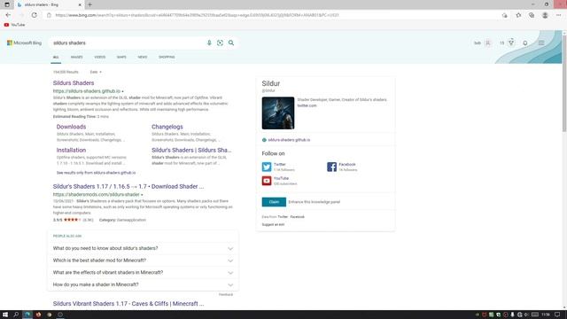Open Windows taskbar search icon

[x=16, y=315]
